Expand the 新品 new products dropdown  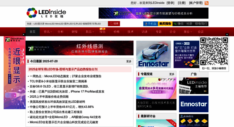click(x=89, y=32)
